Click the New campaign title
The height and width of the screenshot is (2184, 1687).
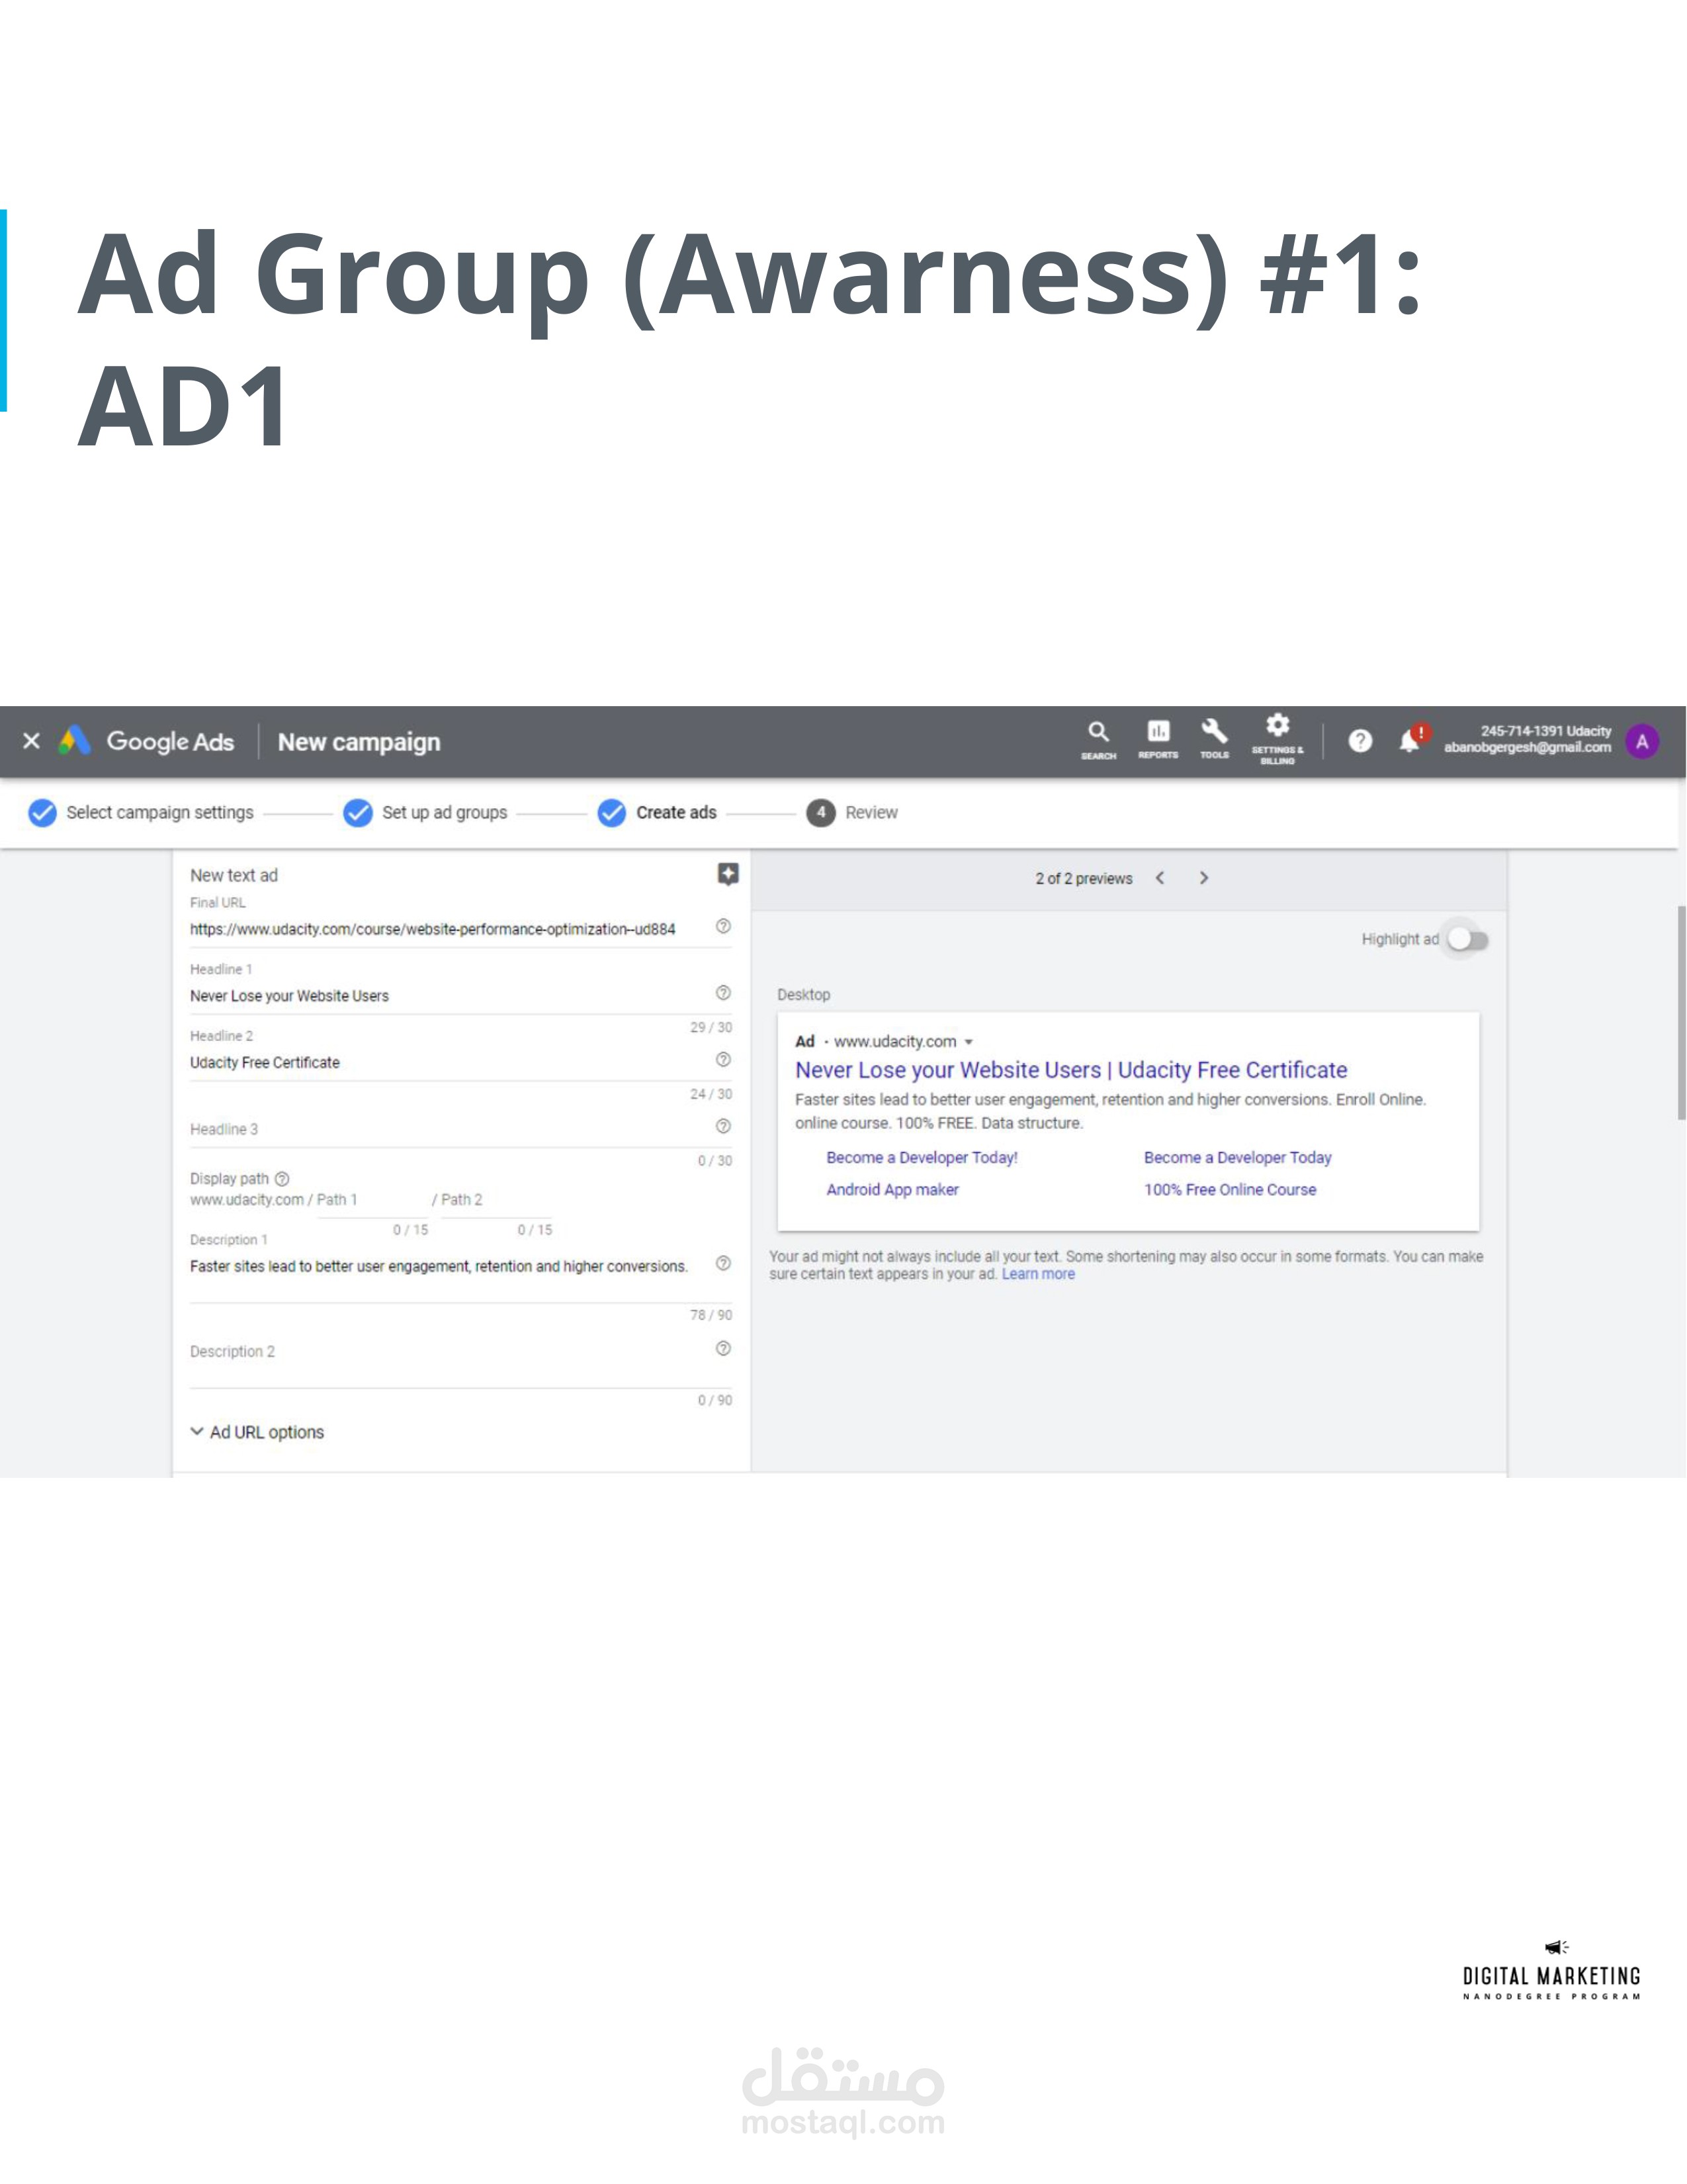pyautogui.click(x=359, y=742)
